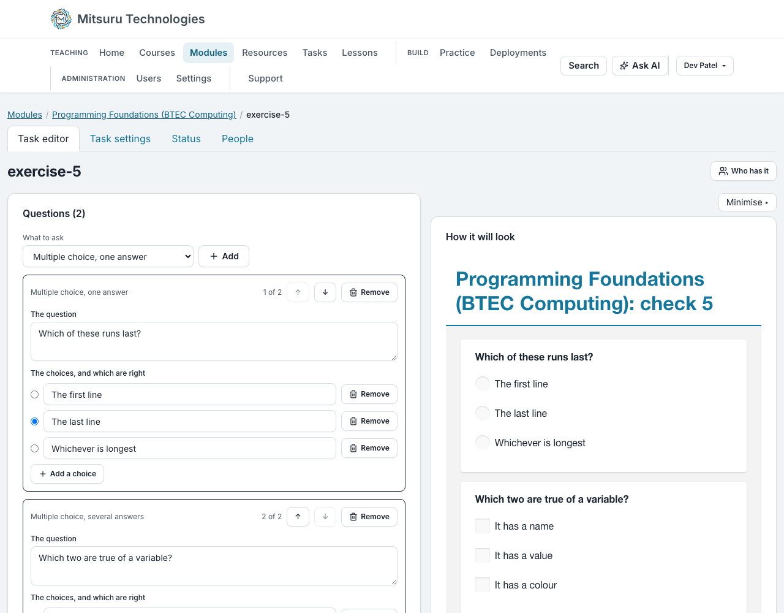Follow the Programming Foundations breadcrumb link
This screenshot has width=784, height=613.
(144, 115)
